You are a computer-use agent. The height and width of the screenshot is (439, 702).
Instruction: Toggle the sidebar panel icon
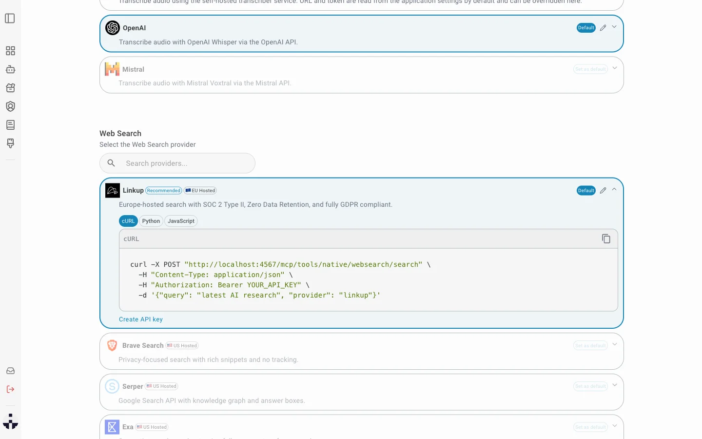pos(10,19)
